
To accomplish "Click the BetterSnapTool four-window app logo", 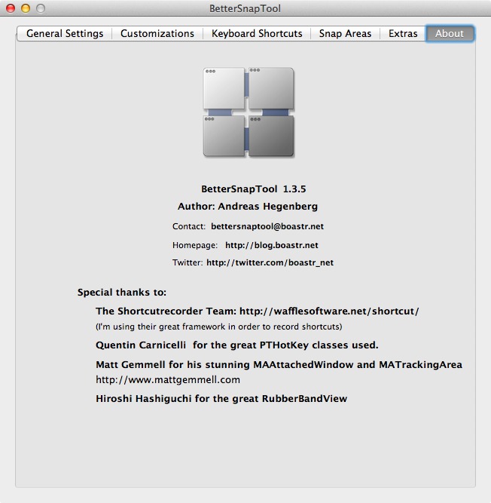I will point(249,112).
